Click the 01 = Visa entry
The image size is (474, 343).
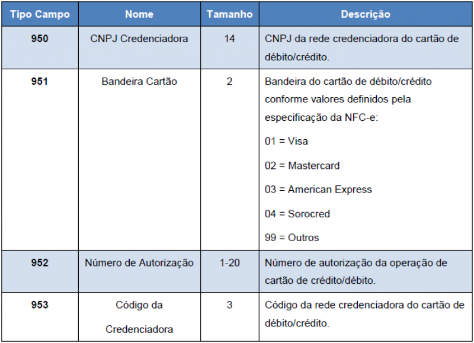click(286, 141)
